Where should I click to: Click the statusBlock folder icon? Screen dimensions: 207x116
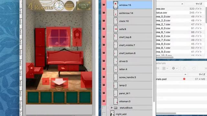(116, 108)
